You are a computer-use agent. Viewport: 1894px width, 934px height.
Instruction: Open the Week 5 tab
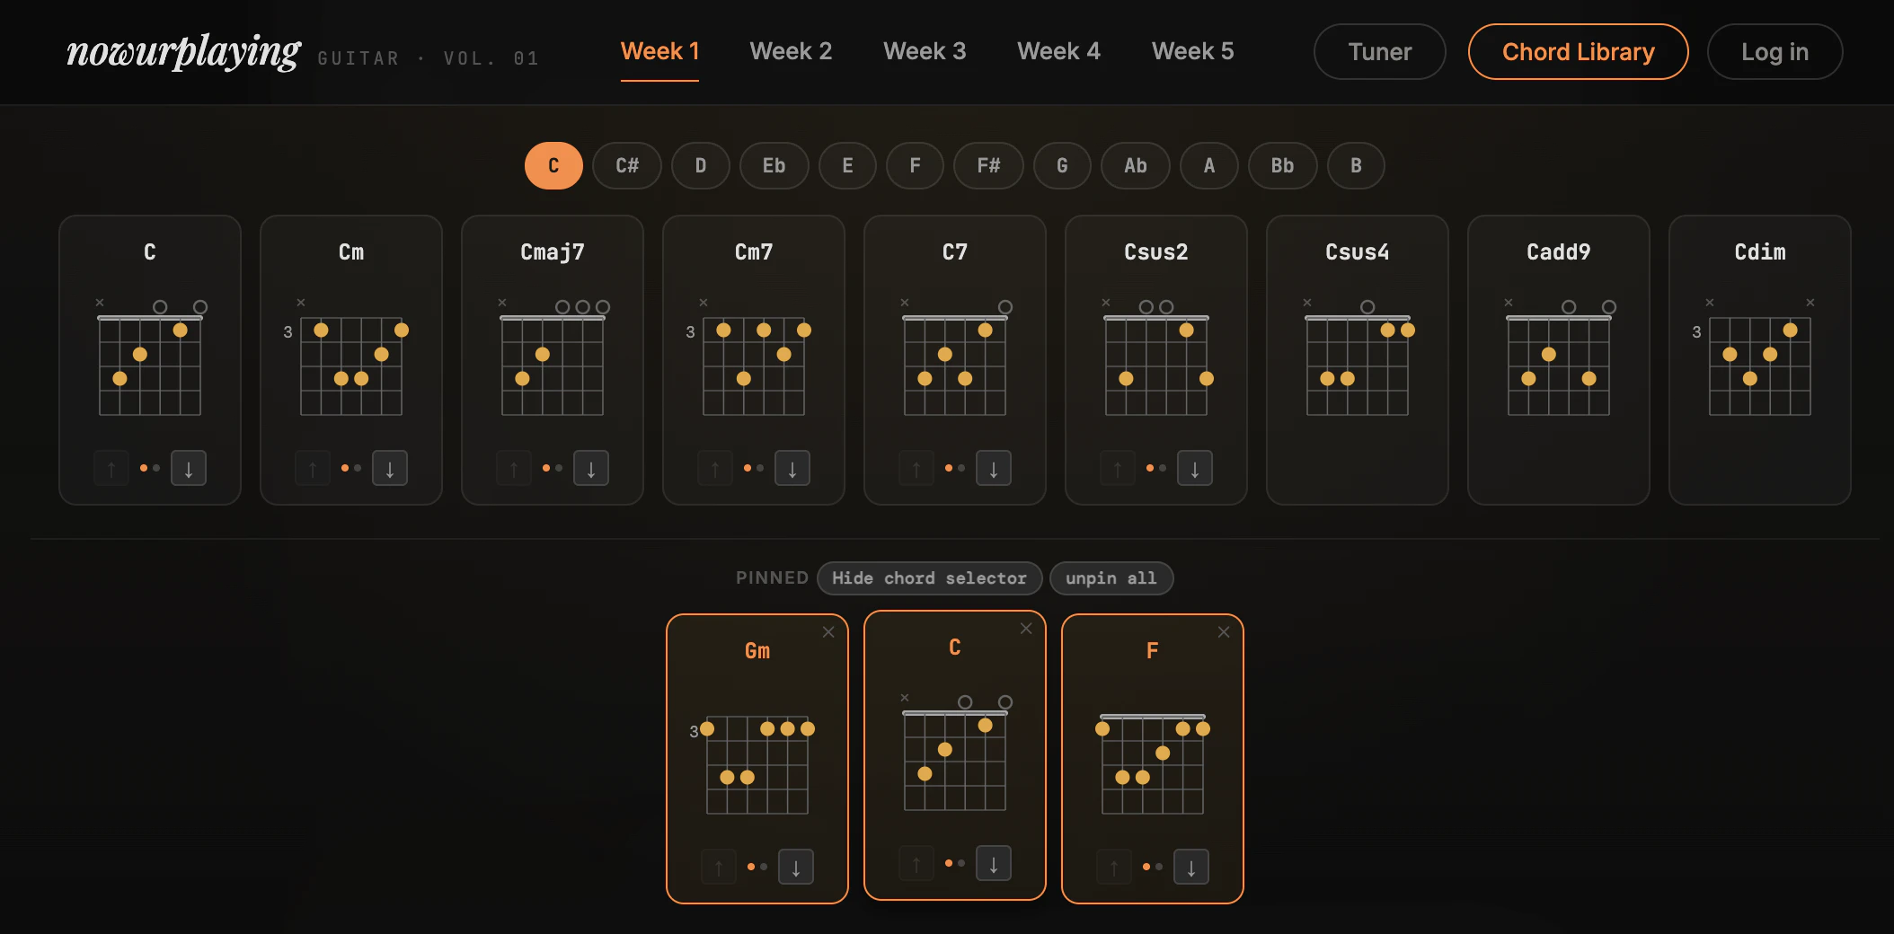(1192, 51)
